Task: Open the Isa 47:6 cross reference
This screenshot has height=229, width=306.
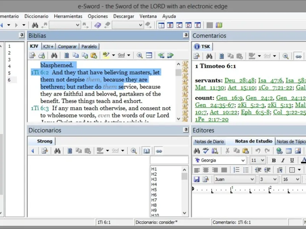Action: pos(270,80)
